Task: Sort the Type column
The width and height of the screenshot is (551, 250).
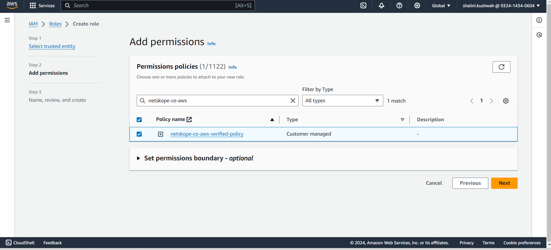Action: pyautogui.click(x=402, y=120)
